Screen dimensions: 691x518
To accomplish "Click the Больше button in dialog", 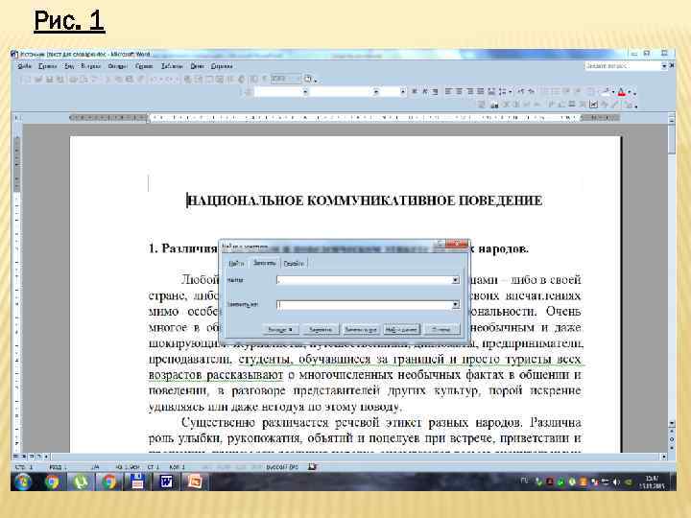I will (280, 329).
